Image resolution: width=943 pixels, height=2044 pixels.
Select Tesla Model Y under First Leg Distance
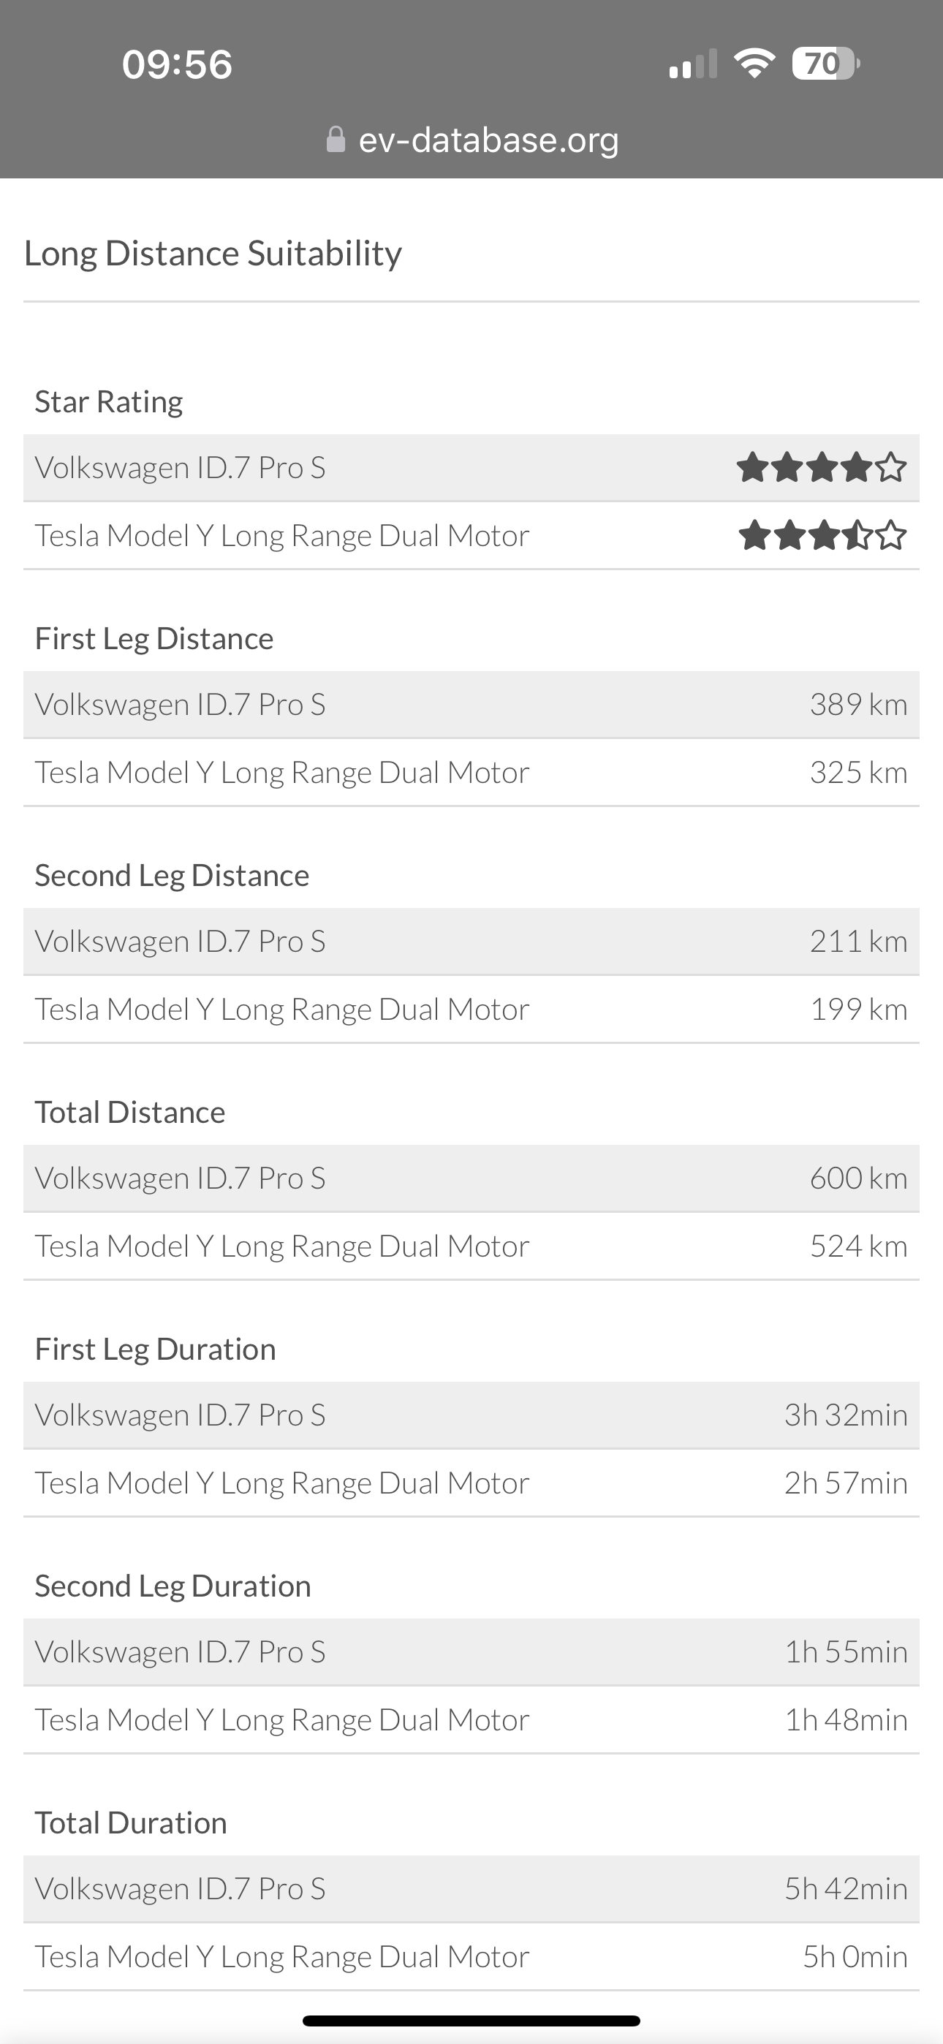point(281,772)
